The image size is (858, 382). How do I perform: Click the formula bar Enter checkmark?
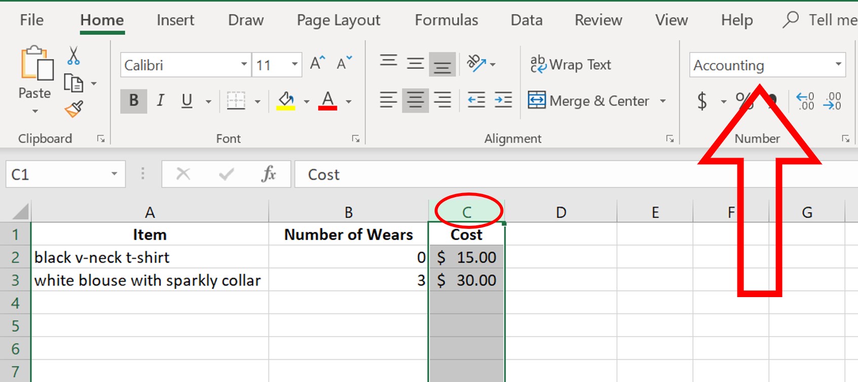[x=226, y=174]
